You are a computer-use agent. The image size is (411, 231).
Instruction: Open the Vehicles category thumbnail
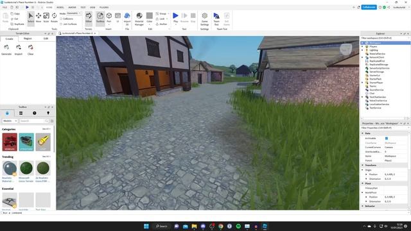point(10,142)
